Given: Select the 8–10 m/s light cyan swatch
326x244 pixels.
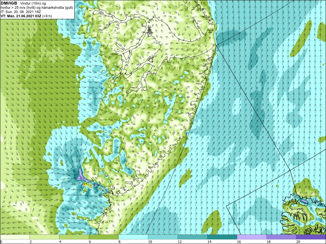Looking at the screenshot, I should pos(133,237).
